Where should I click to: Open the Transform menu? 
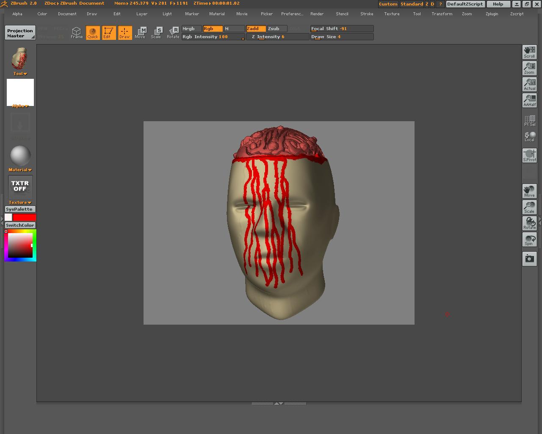(x=442, y=14)
